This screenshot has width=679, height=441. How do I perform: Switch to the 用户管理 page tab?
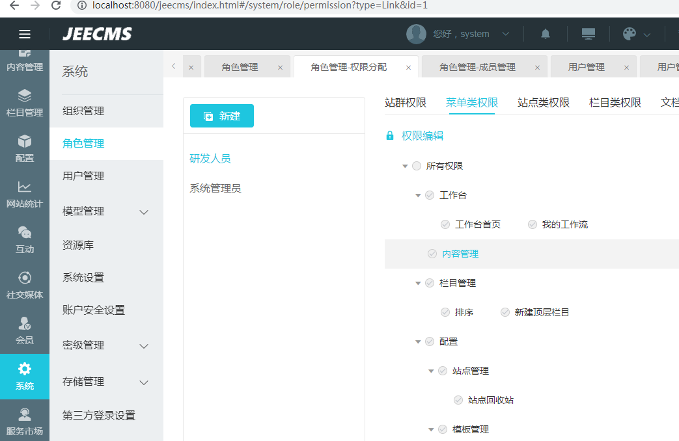[586, 67]
